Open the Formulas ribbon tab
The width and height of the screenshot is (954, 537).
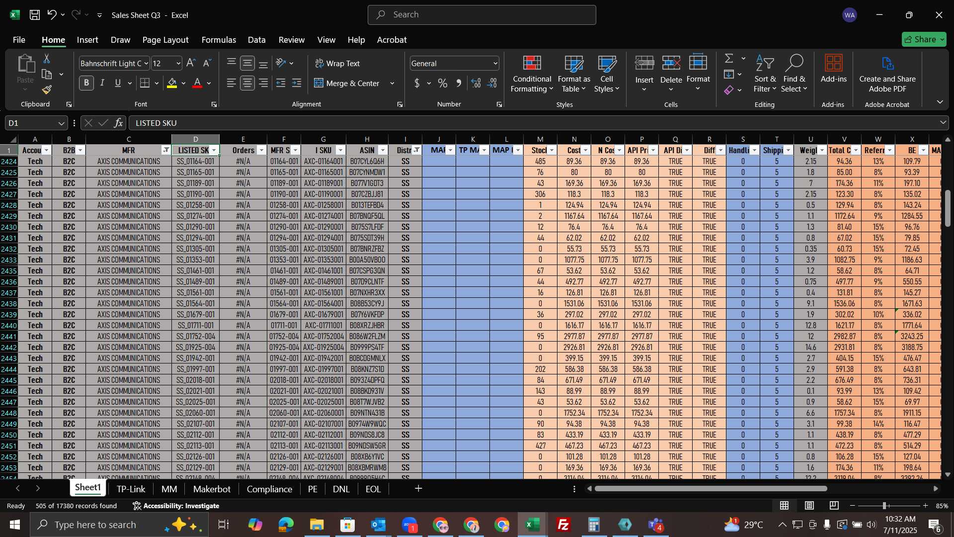click(219, 40)
